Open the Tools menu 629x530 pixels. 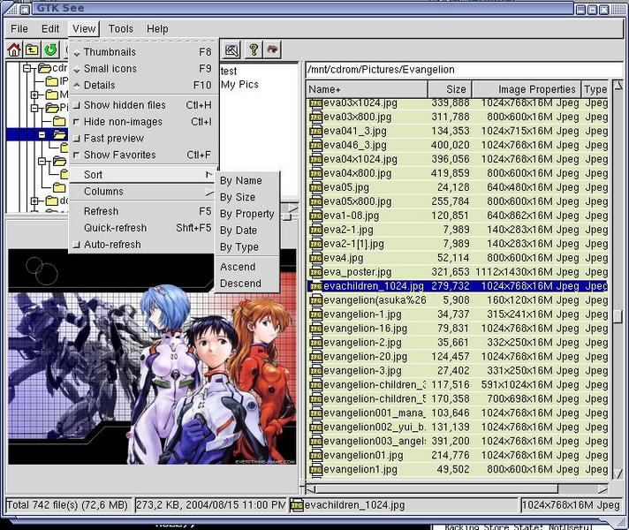120,29
